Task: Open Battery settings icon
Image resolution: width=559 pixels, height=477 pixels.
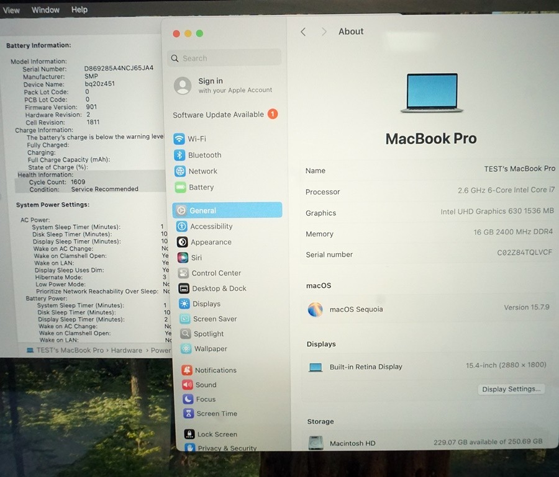Action: pos(180,187)
